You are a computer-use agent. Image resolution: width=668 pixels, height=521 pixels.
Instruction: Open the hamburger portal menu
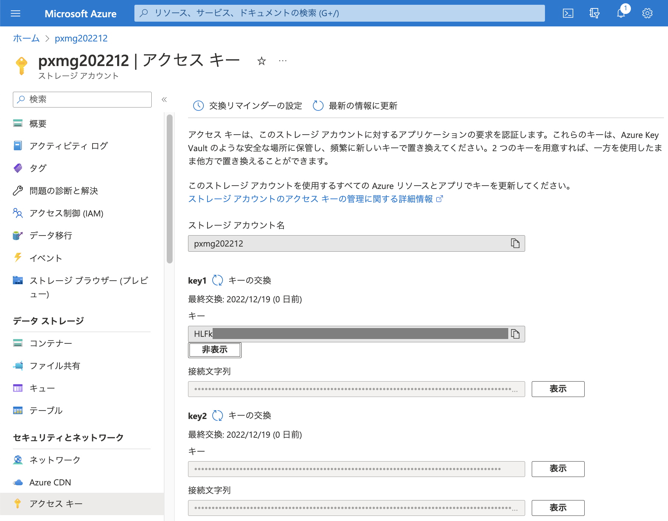(15, 14)
